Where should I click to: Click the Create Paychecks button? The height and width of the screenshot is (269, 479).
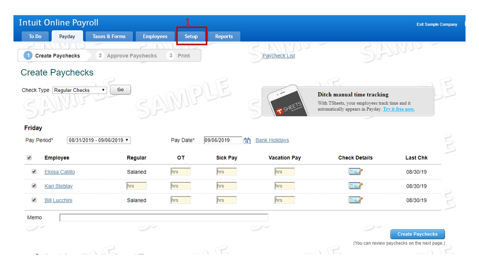coord(417,234)
